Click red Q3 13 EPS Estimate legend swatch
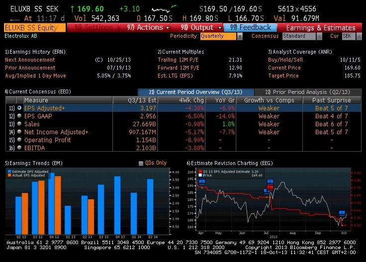Screen dimensions: 366x262 [200, 172]
